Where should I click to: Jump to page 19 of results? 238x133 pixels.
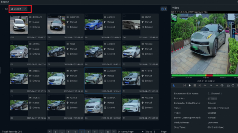coord(108,132)
